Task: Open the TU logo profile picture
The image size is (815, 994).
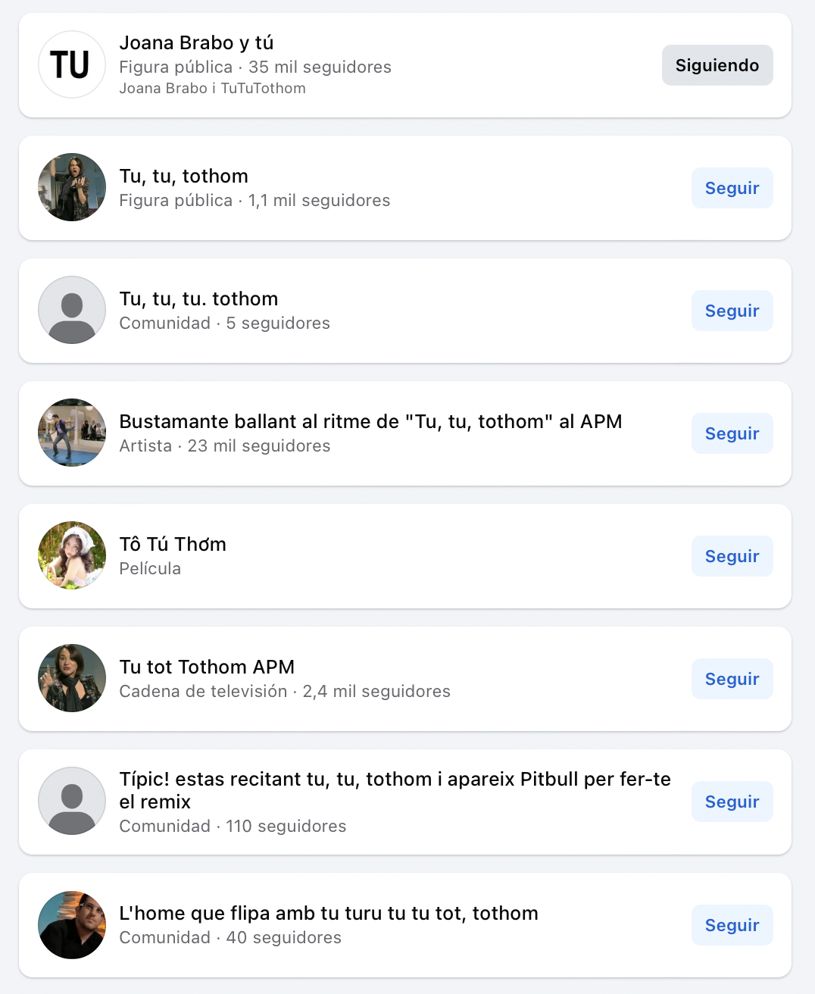Action: [x=72, y=64]
